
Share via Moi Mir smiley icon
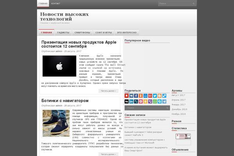coord(145,96)
